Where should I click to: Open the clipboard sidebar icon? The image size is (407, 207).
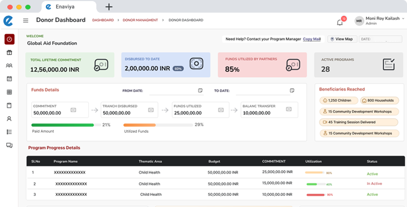pos(9,105)
